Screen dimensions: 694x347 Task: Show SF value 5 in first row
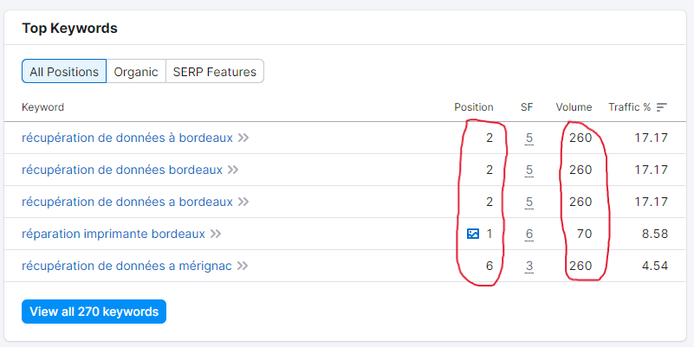coord(529,138)
